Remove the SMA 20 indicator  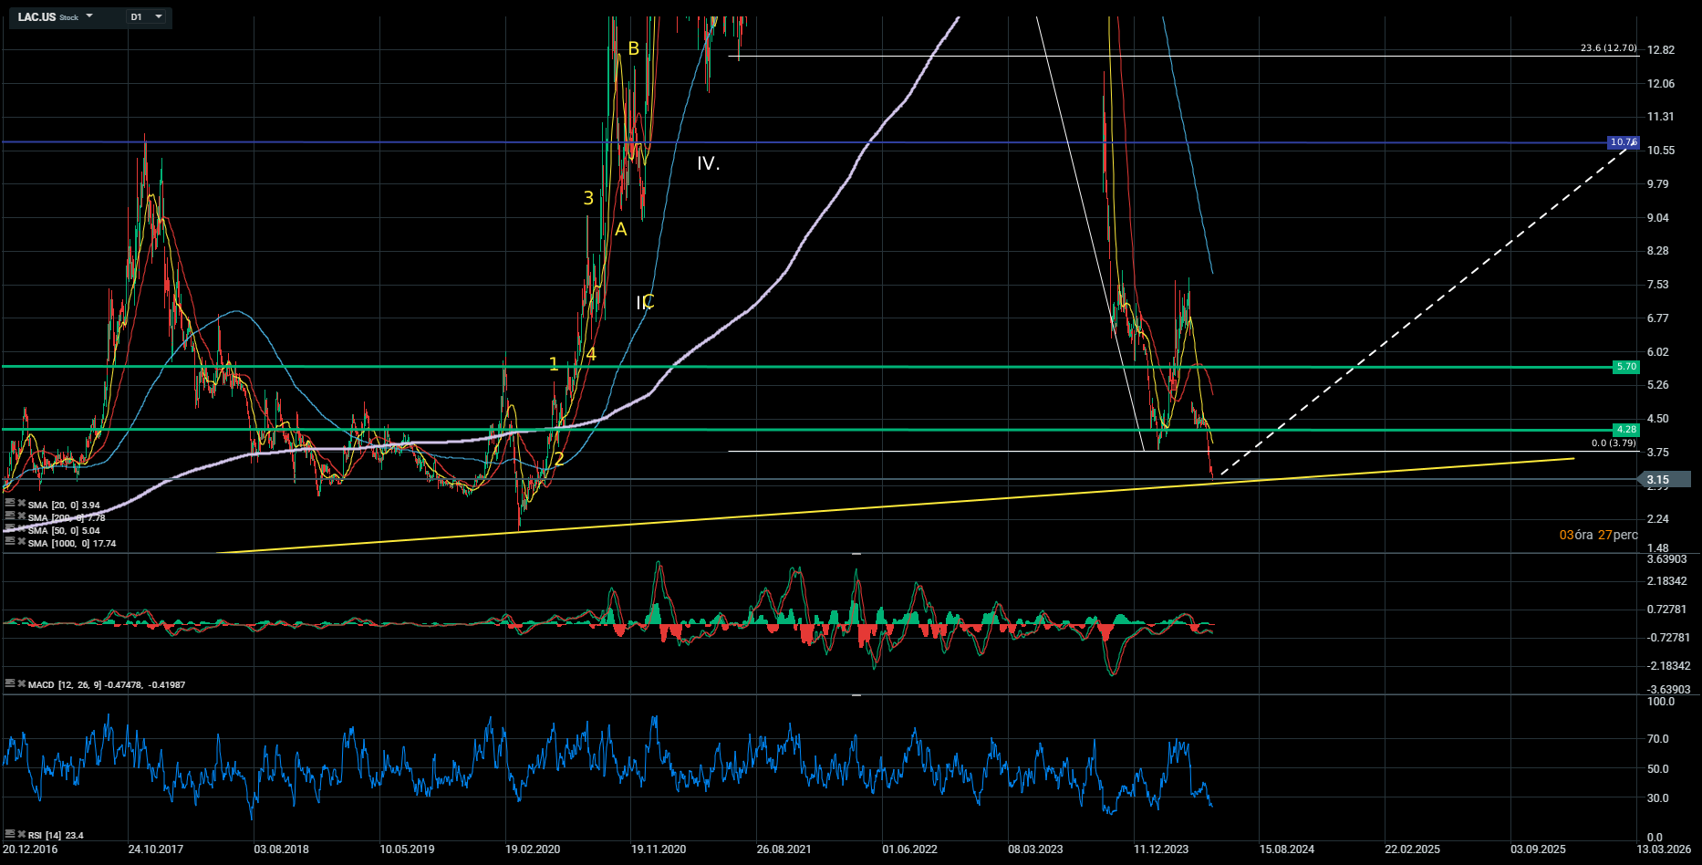(21, 504)
